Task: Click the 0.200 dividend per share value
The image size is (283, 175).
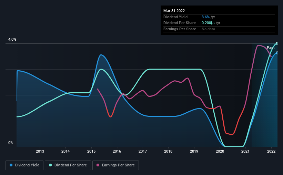Action: click(x=208, y=23)
